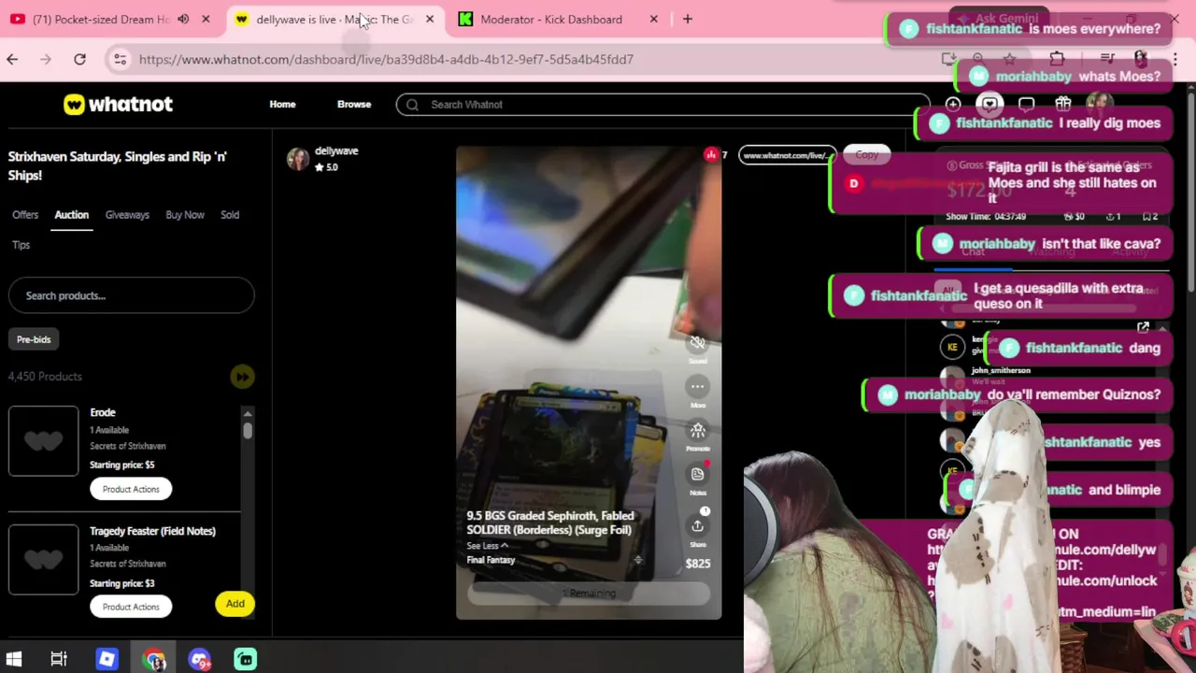Mute the YouTube tab audio icon

click(x=183, y=19)
